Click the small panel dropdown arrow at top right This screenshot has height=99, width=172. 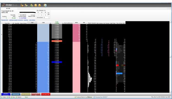pyautogui.click(x=168, y=9)
